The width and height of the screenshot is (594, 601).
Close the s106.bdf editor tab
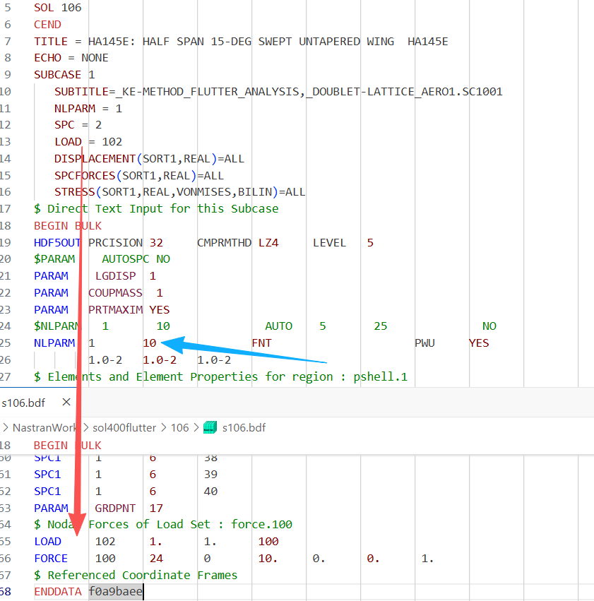click(66, 403)
